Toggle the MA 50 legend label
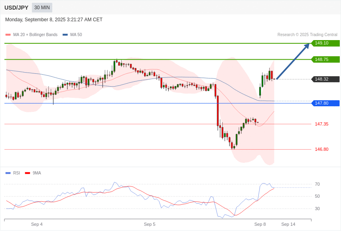 [x=76, y=35]
